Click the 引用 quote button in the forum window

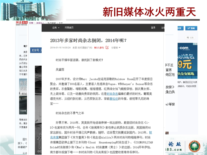coord(190,38)
